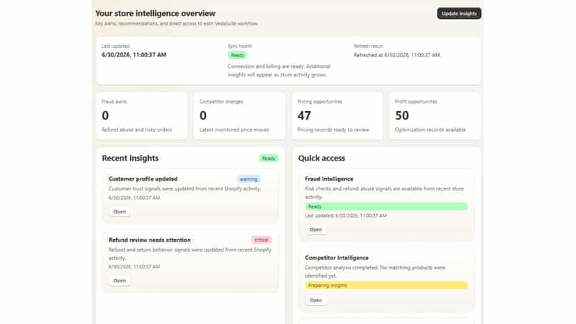Click the critical badge on Refund review

(x=261, y=240)
